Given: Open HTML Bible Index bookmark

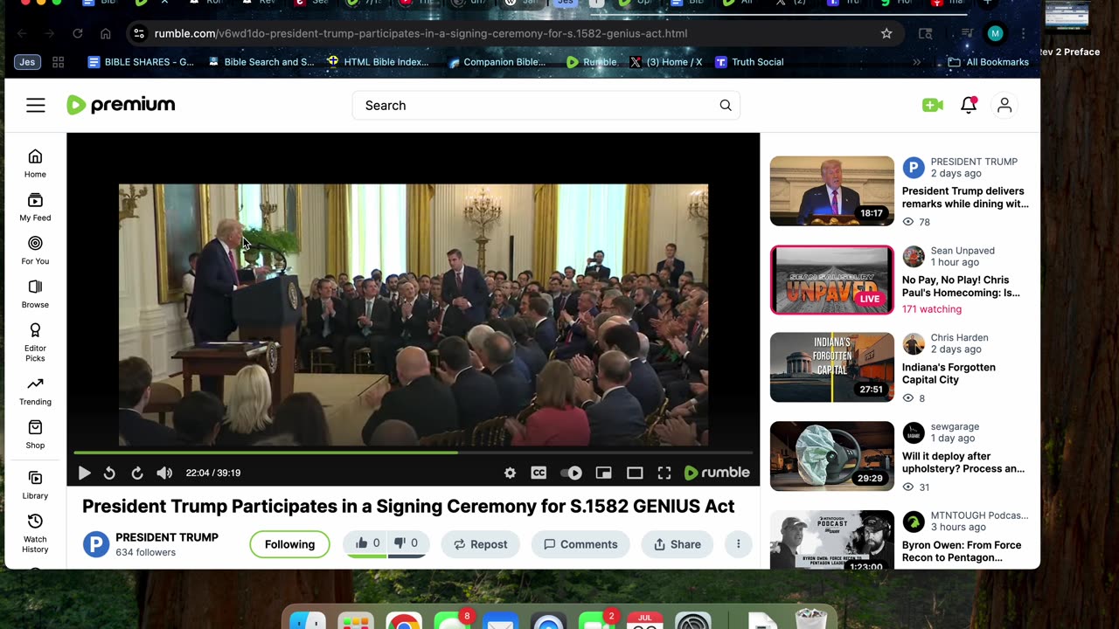Looking at the screenshot, I should pyautogui.click(x=378, y=62).
